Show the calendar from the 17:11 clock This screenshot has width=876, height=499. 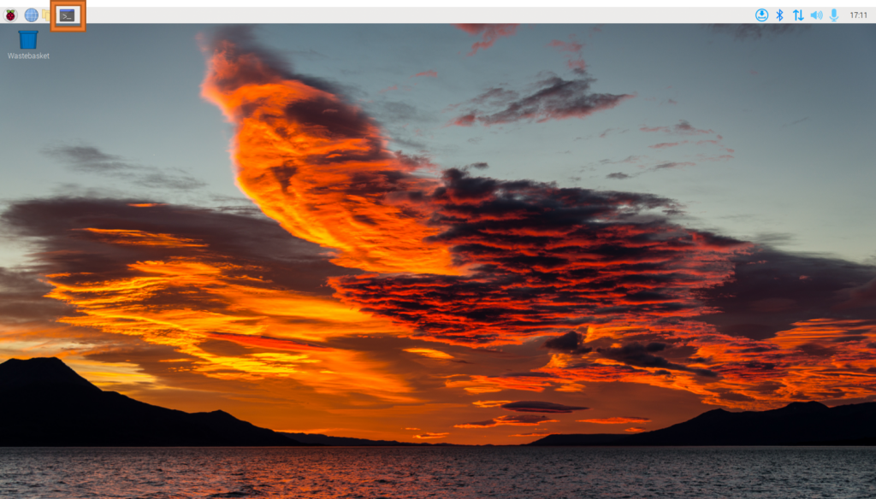point(858,15)
